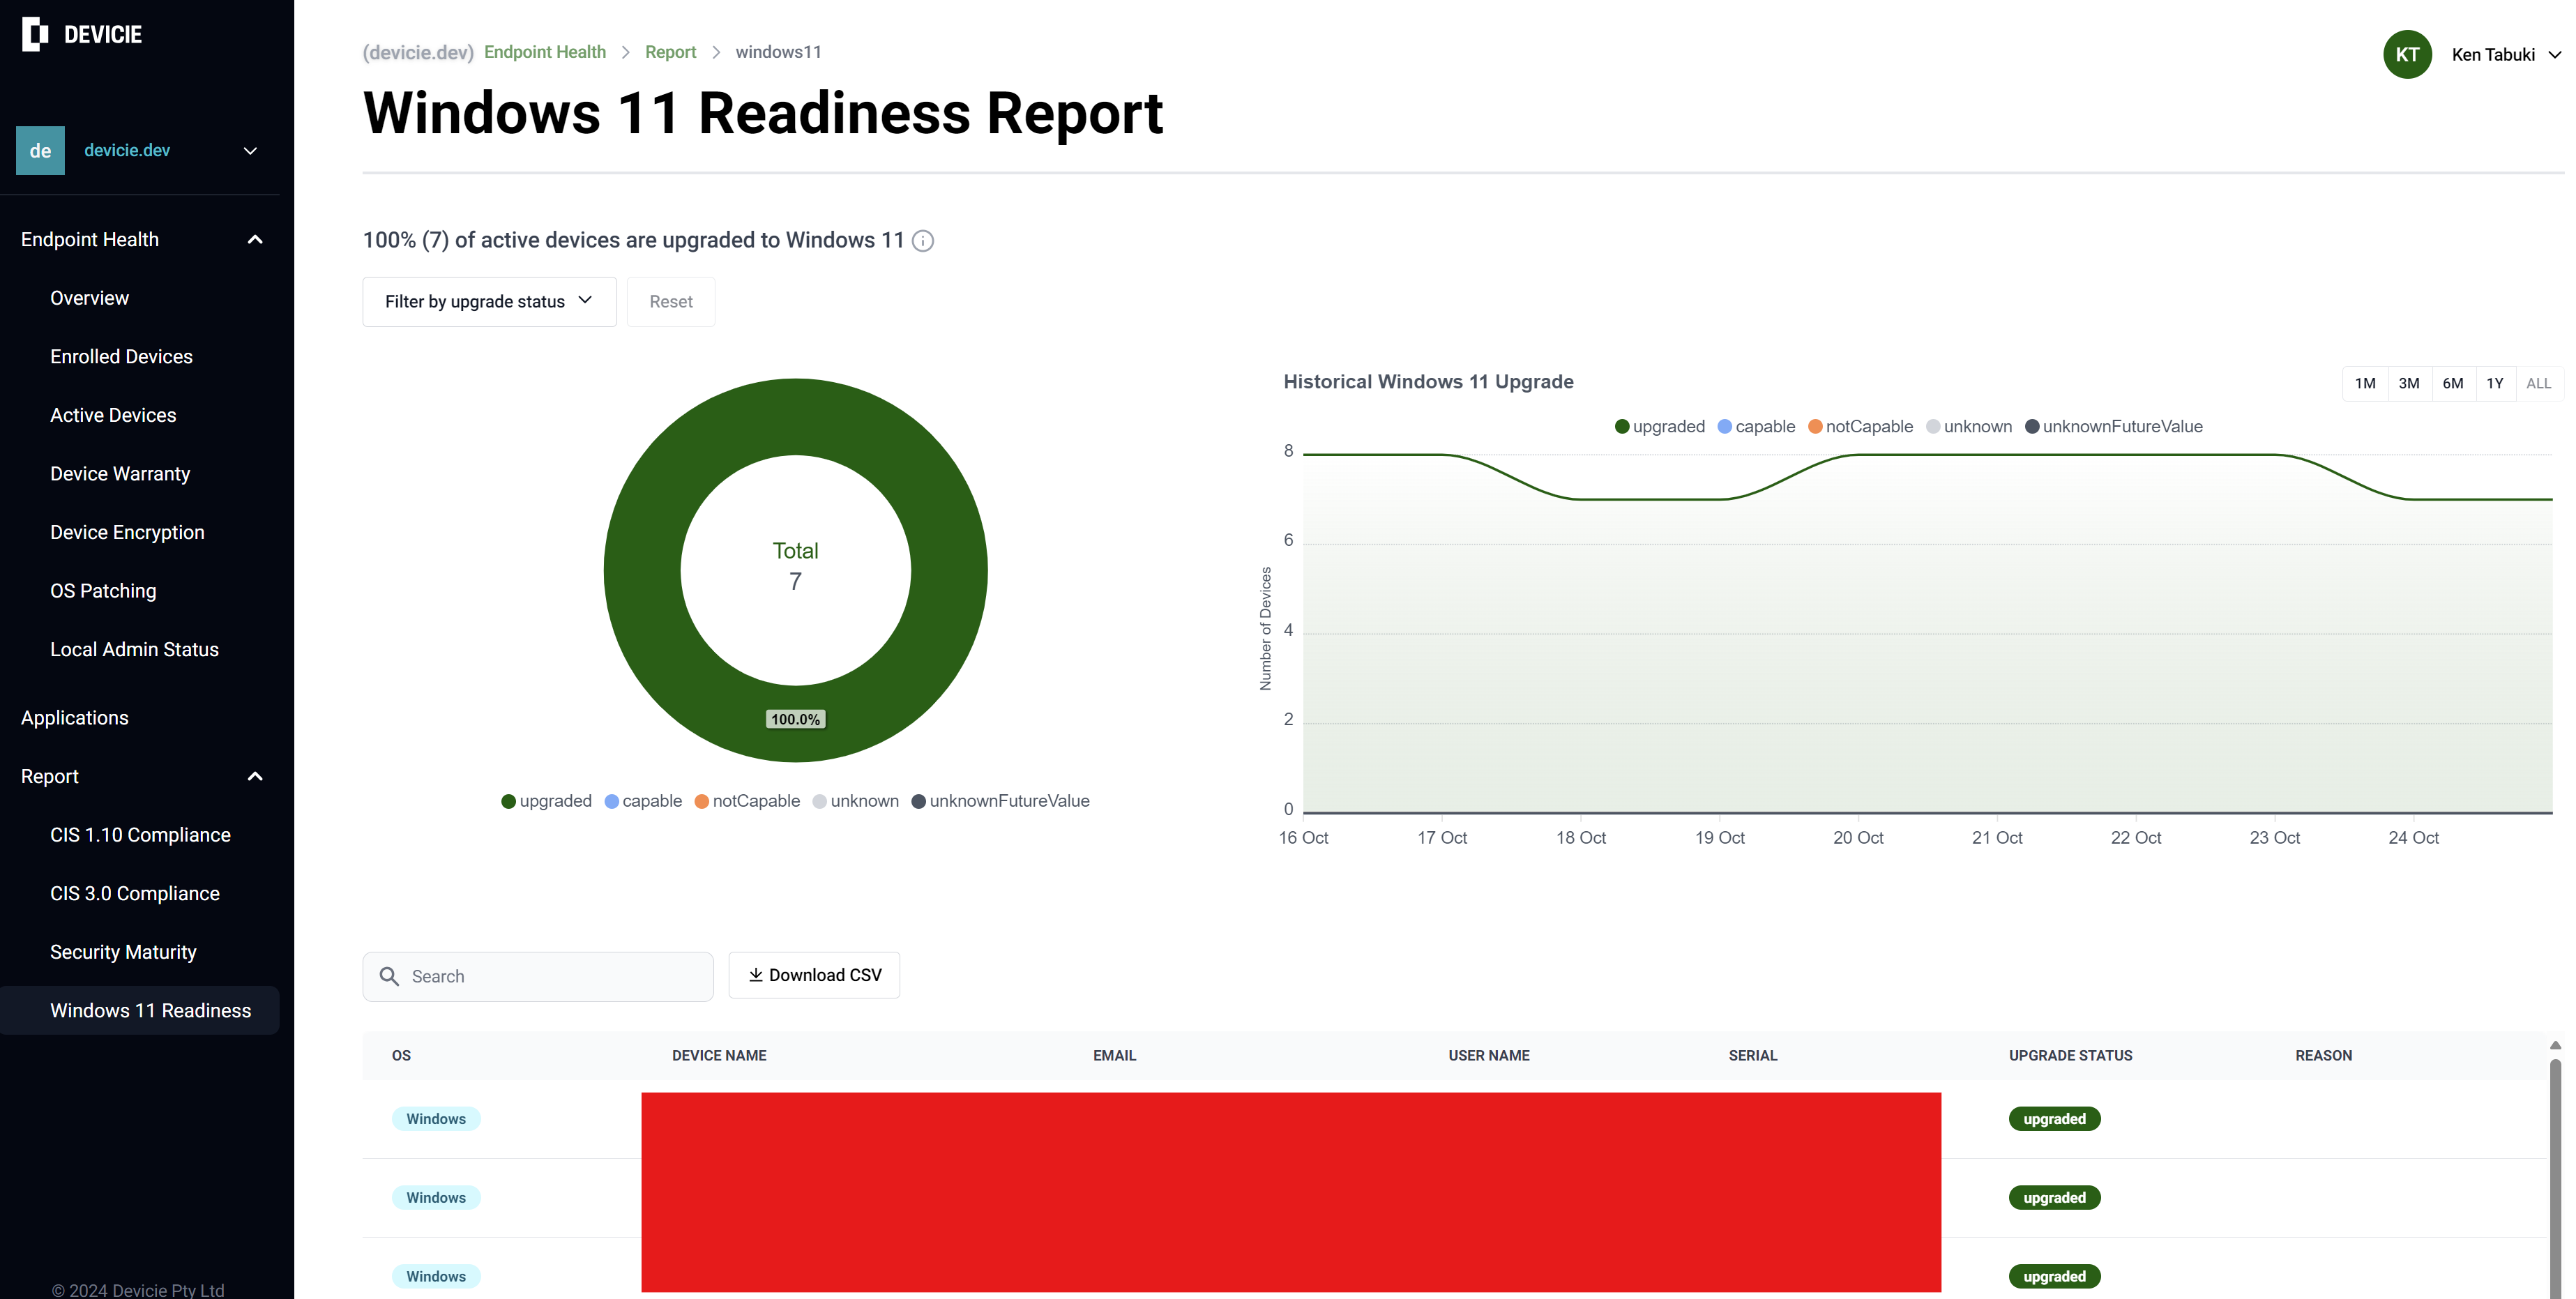Open Device Encryption page

(127, 533)
